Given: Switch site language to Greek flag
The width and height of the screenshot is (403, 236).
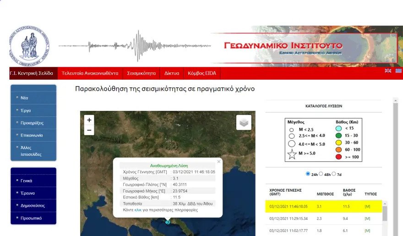Looking at the screenshot, I should (x=398, y=71).
